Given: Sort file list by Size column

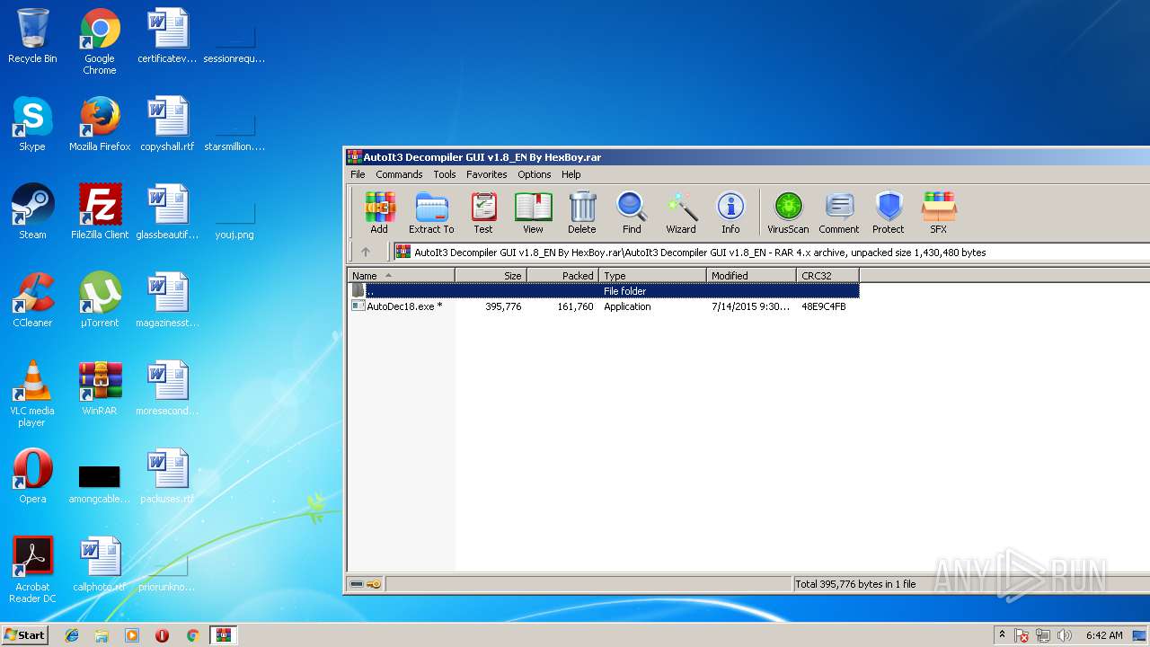Looking at the screenshot, I should 491,276.
